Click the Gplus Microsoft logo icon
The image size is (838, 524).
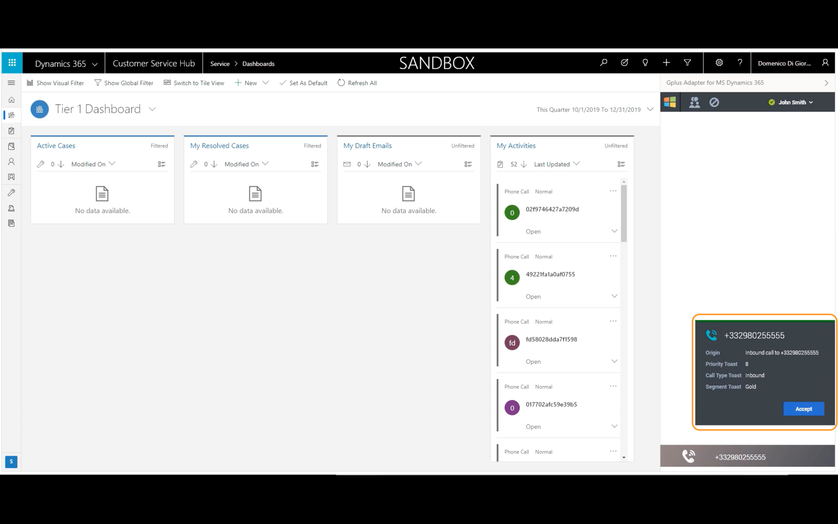[670, 102]
